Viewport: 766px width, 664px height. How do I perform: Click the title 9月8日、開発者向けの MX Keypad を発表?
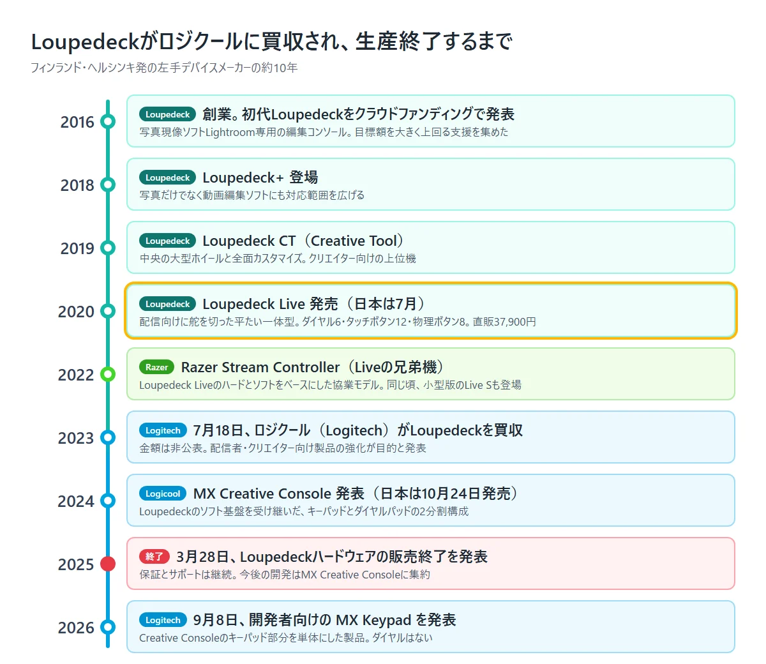coord(324,620)
